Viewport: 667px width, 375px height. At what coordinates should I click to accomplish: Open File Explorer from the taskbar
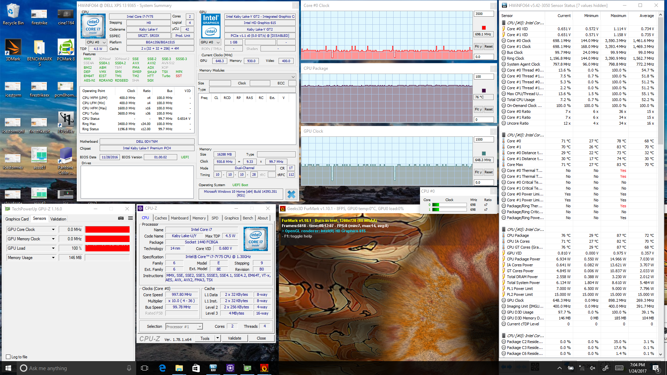[179, 368]
